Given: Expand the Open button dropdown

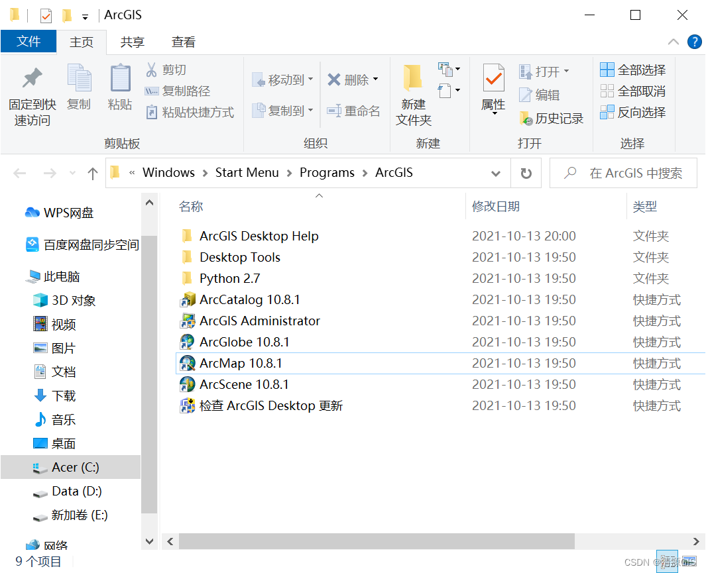Looking at the screenshot, I should [566, 71].
